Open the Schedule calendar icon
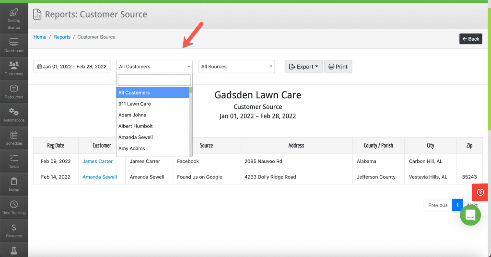The width and height of the screenshot is (491, 257). point(14,135)
